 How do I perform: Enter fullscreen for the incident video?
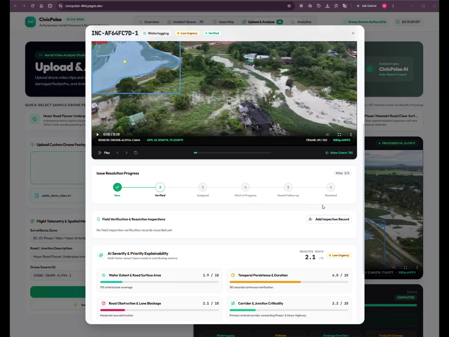click(339, 134)
